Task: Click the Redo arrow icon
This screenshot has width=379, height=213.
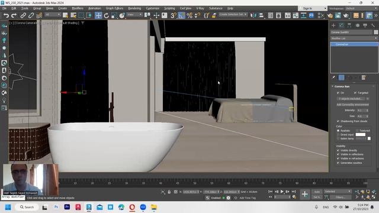Action: click(x=14, y=15)
